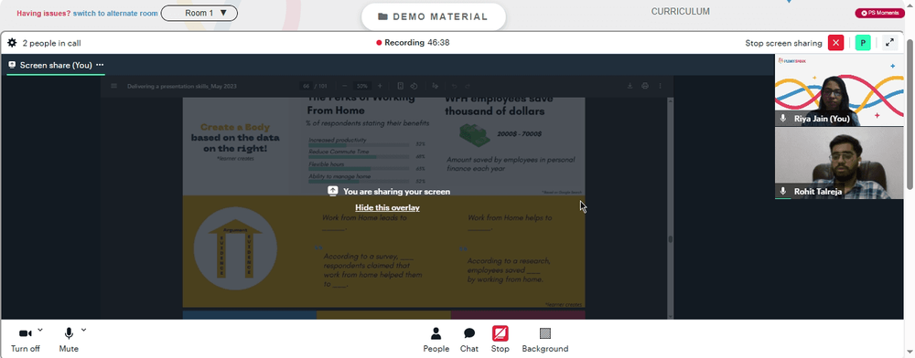Zoom out in the PDF viewer
Screen dimensions: 915x358
[344, 86]
